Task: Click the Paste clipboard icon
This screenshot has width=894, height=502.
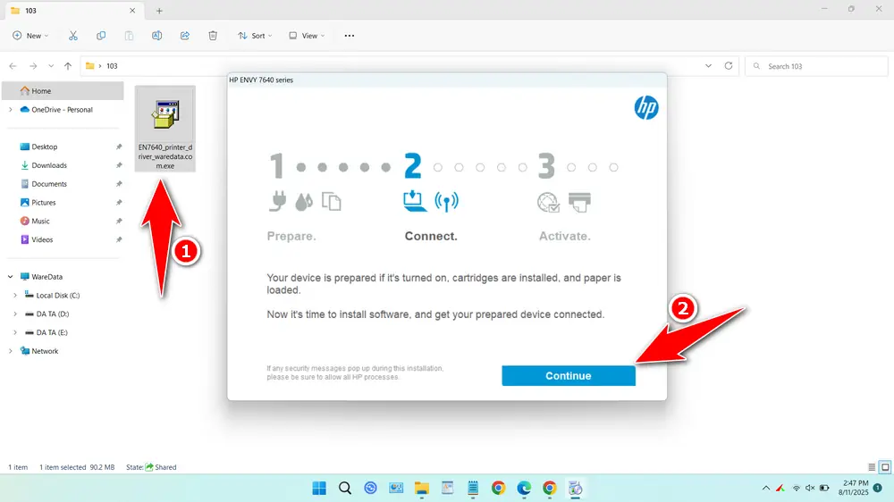Action: [x=129, y=36]
